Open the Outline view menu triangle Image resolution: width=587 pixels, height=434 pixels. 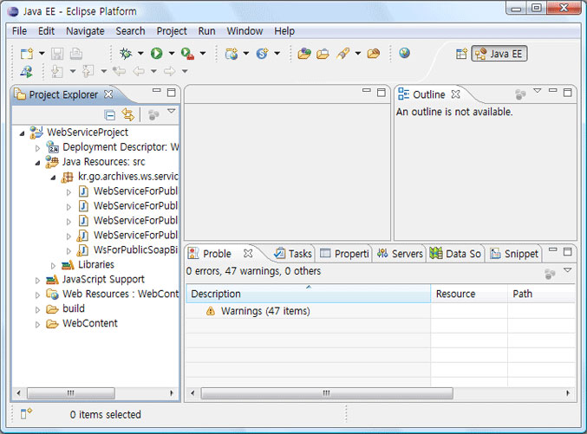[538, 91]
